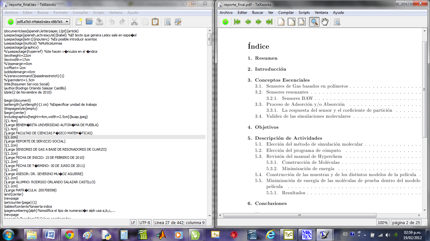Go to last page of PDF
This screenshot has height=241, width=430.
(269, 22)
